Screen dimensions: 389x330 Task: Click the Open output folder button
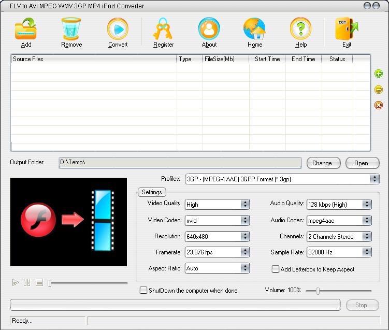pyautogui.click(x=362, y=163)
